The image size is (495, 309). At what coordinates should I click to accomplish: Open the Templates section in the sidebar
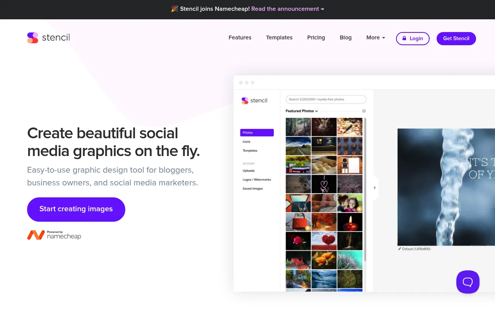point(250,151)
